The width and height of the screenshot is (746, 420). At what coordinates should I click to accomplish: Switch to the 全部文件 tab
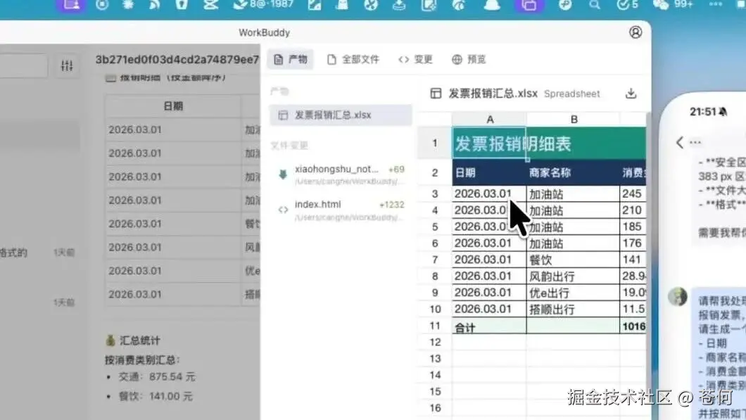click(353, 60)
